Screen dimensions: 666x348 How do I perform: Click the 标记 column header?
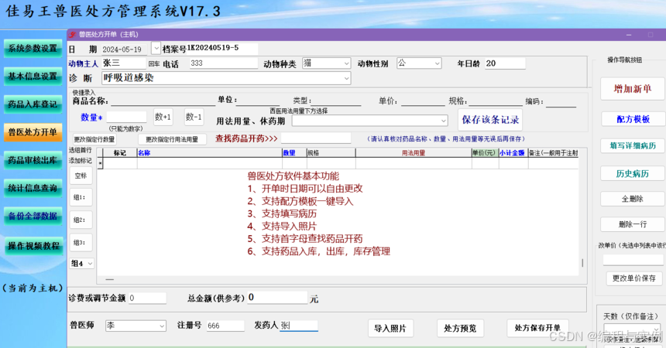pos(120,153)
